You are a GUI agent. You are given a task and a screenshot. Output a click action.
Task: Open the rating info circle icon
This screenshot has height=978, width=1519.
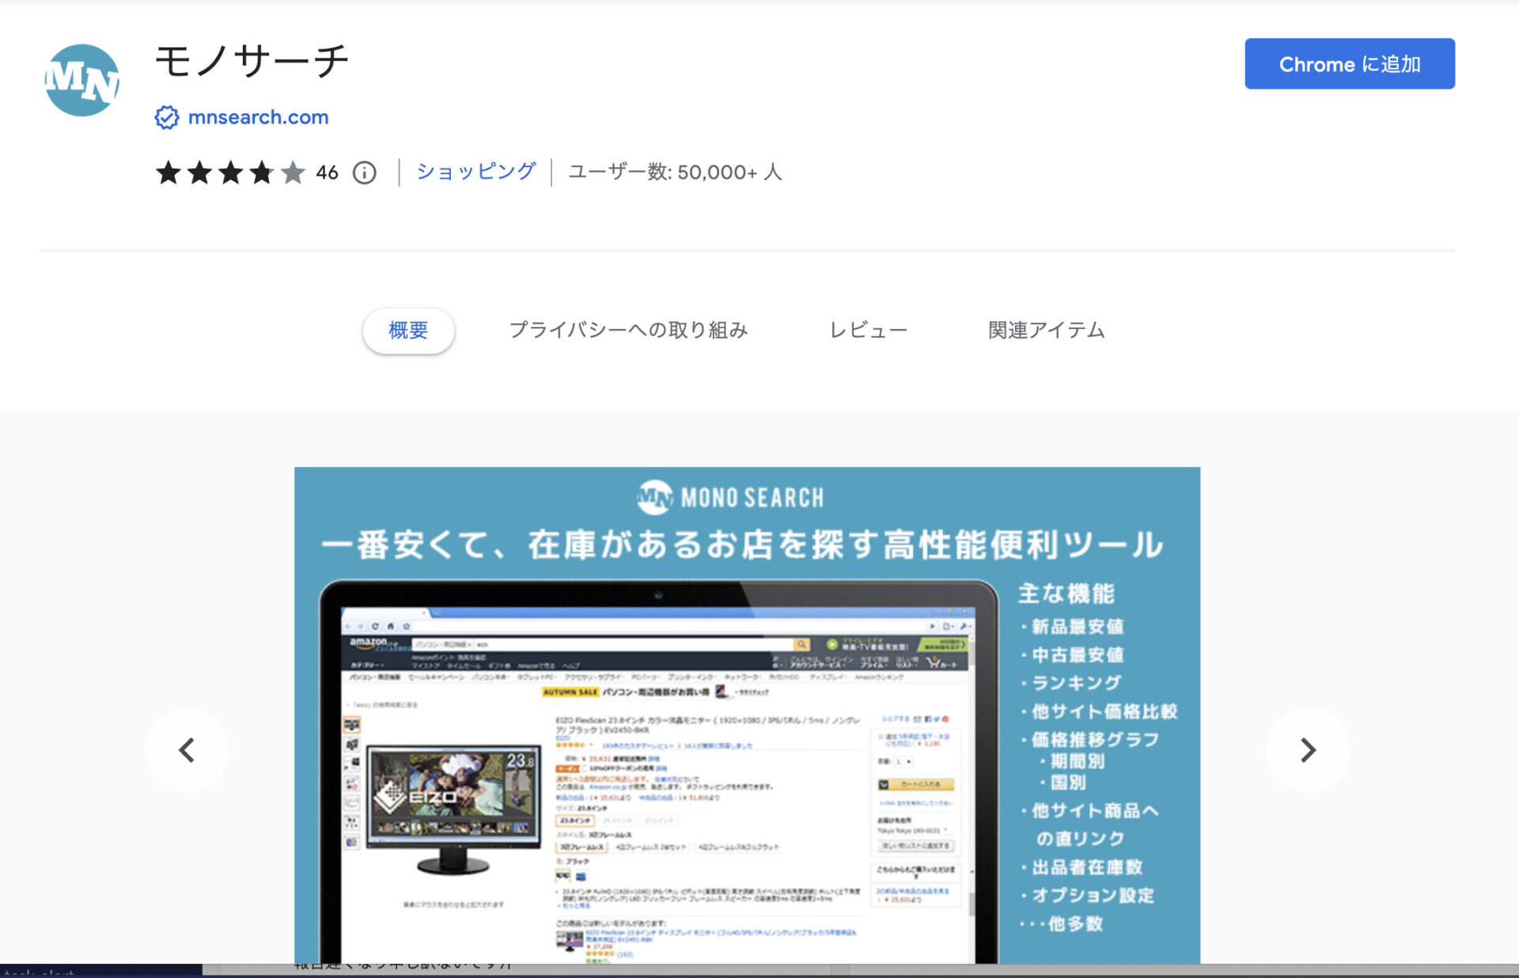364,172
